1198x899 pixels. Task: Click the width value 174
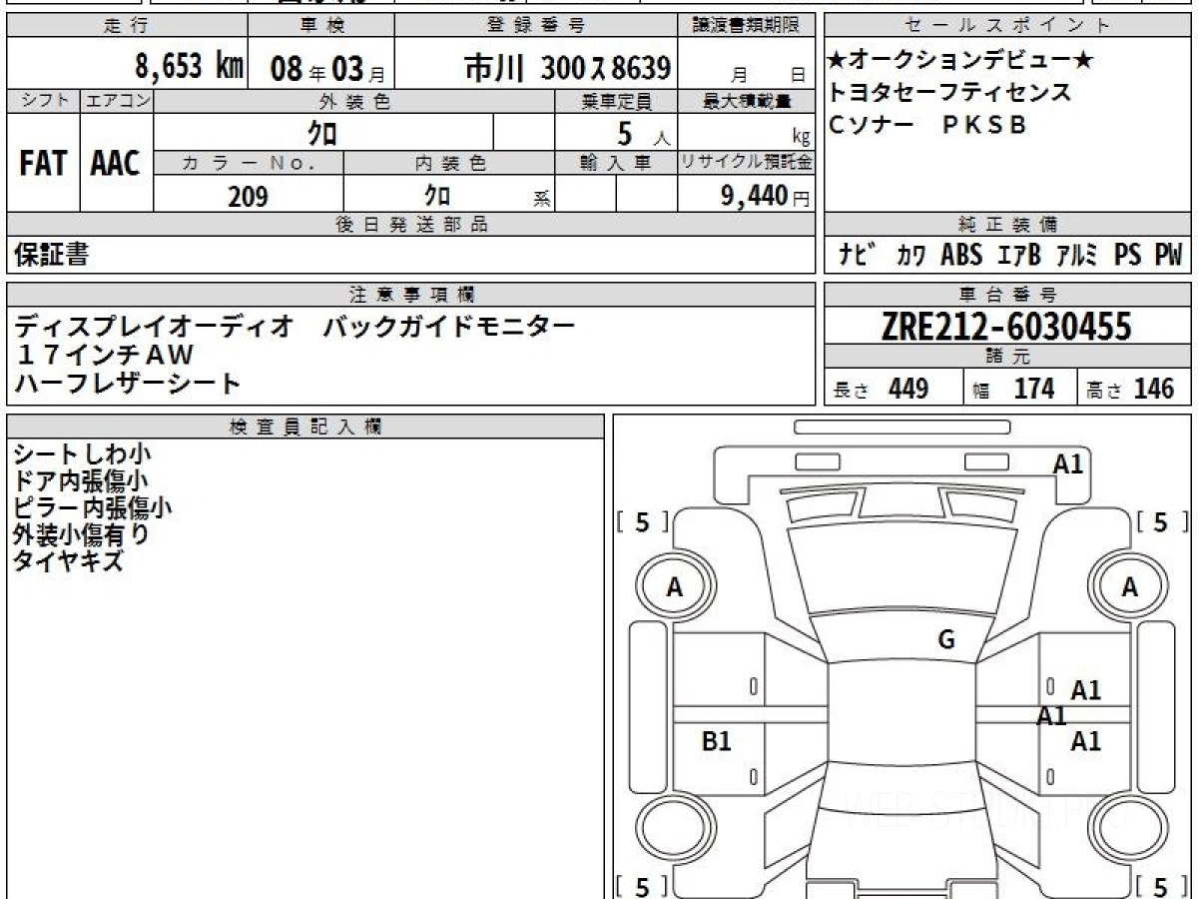pos(1034,389)
